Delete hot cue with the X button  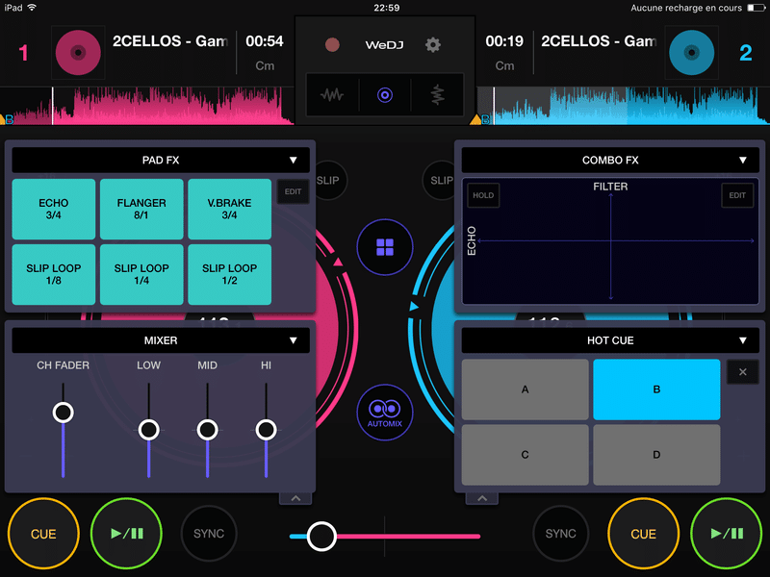[742, 372]
